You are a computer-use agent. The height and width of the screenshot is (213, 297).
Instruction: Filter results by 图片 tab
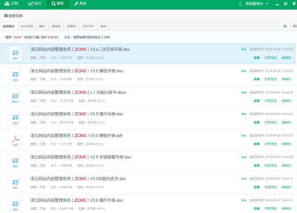point(42,26)
